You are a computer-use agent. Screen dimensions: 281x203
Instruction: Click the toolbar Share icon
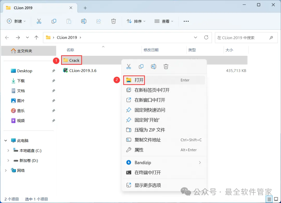pyautogui.click(x=99, y=21)
